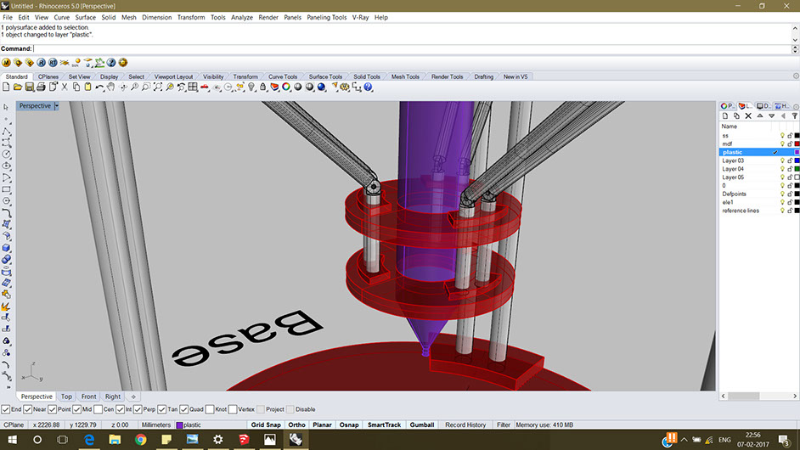800x450 pixels.
Task: Toggle the Knot osnap checkbox
Action: (x=210, y=409)
